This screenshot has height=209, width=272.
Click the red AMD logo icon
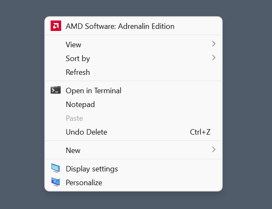pyautogui.click(x=56, y=26)
